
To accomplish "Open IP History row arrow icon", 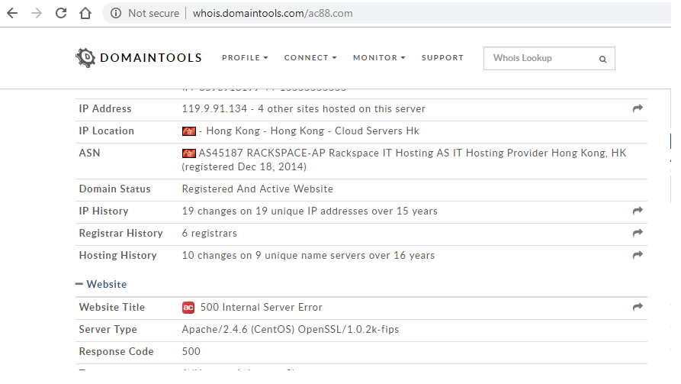I will (638, 211).
